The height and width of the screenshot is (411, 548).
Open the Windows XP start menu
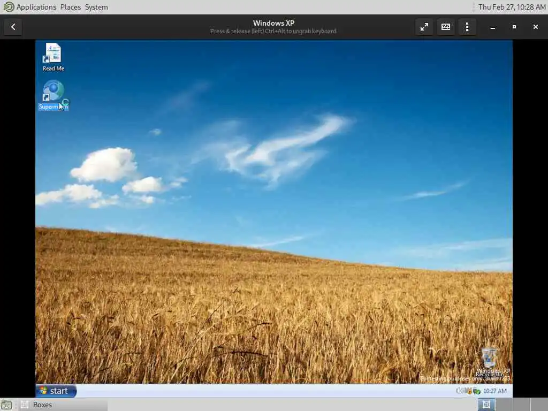click(x=56, y=391)
